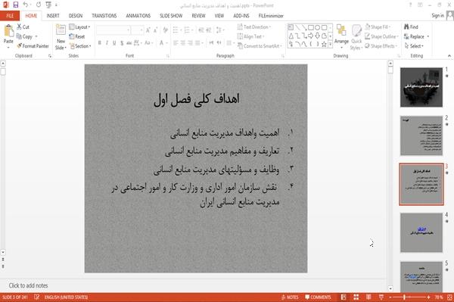
Task: Toggle Italic formatting
Action: click(107, 43)
